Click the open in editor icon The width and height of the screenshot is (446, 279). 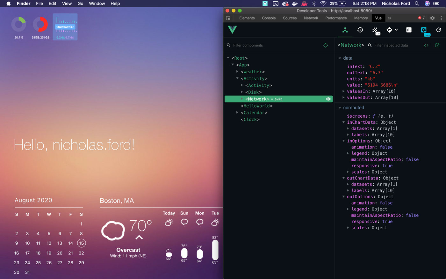coord(437,45)
